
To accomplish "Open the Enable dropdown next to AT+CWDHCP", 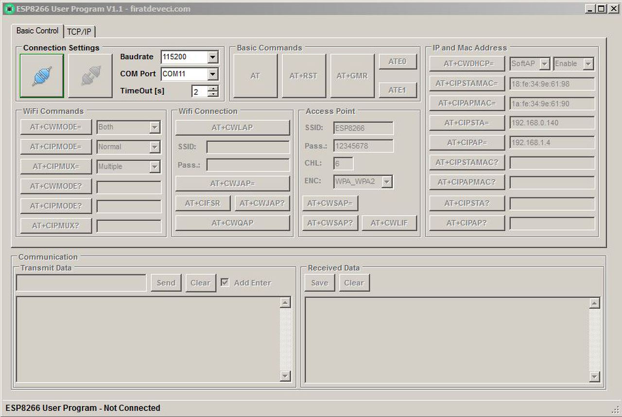I will pos(588,64).
